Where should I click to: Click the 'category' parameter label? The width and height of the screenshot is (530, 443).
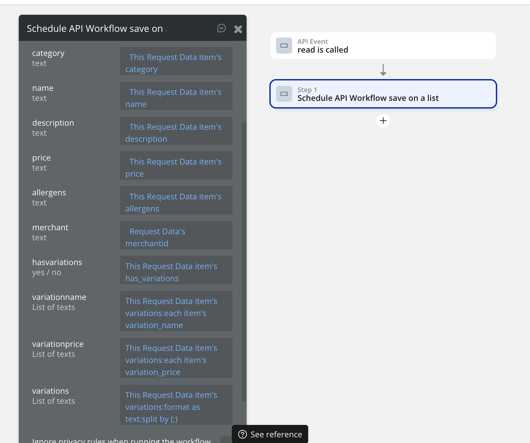click(48, 53)
